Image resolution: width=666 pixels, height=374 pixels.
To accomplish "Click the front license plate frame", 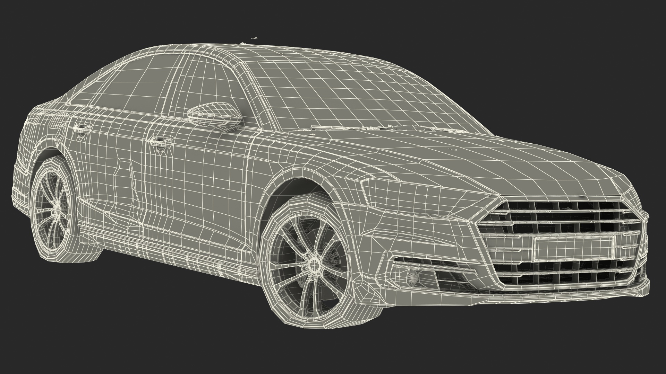I will (574, 249).
